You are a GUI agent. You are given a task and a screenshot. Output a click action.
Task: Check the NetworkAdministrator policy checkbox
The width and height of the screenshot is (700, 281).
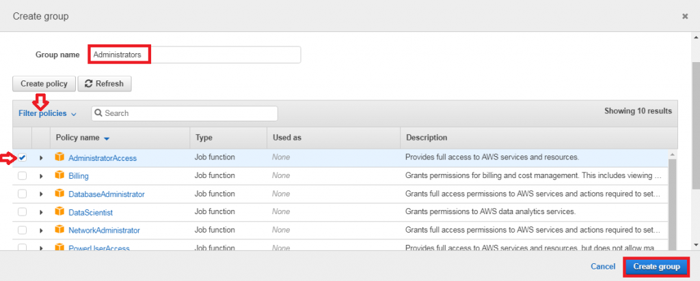23,231
